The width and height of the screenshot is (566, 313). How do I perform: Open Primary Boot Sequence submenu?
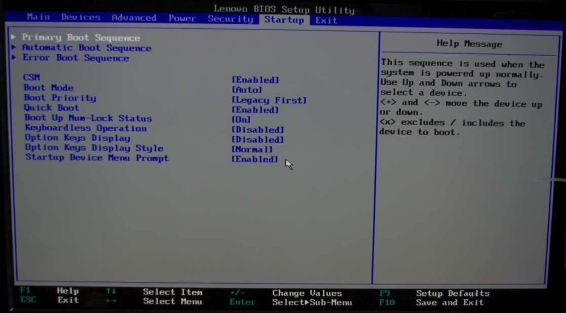click(x=81, y=37)
